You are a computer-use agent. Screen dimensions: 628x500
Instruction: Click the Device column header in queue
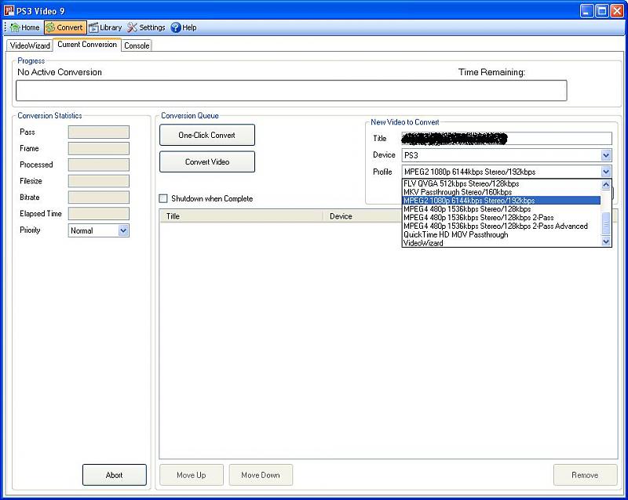(x=363, y=216)
